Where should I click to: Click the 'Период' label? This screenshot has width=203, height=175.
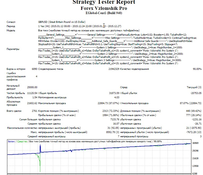[x=11, y=26]
